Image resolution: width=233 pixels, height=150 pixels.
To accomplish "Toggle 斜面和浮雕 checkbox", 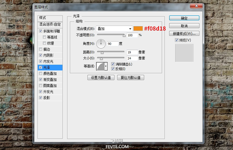I will 40,31.
